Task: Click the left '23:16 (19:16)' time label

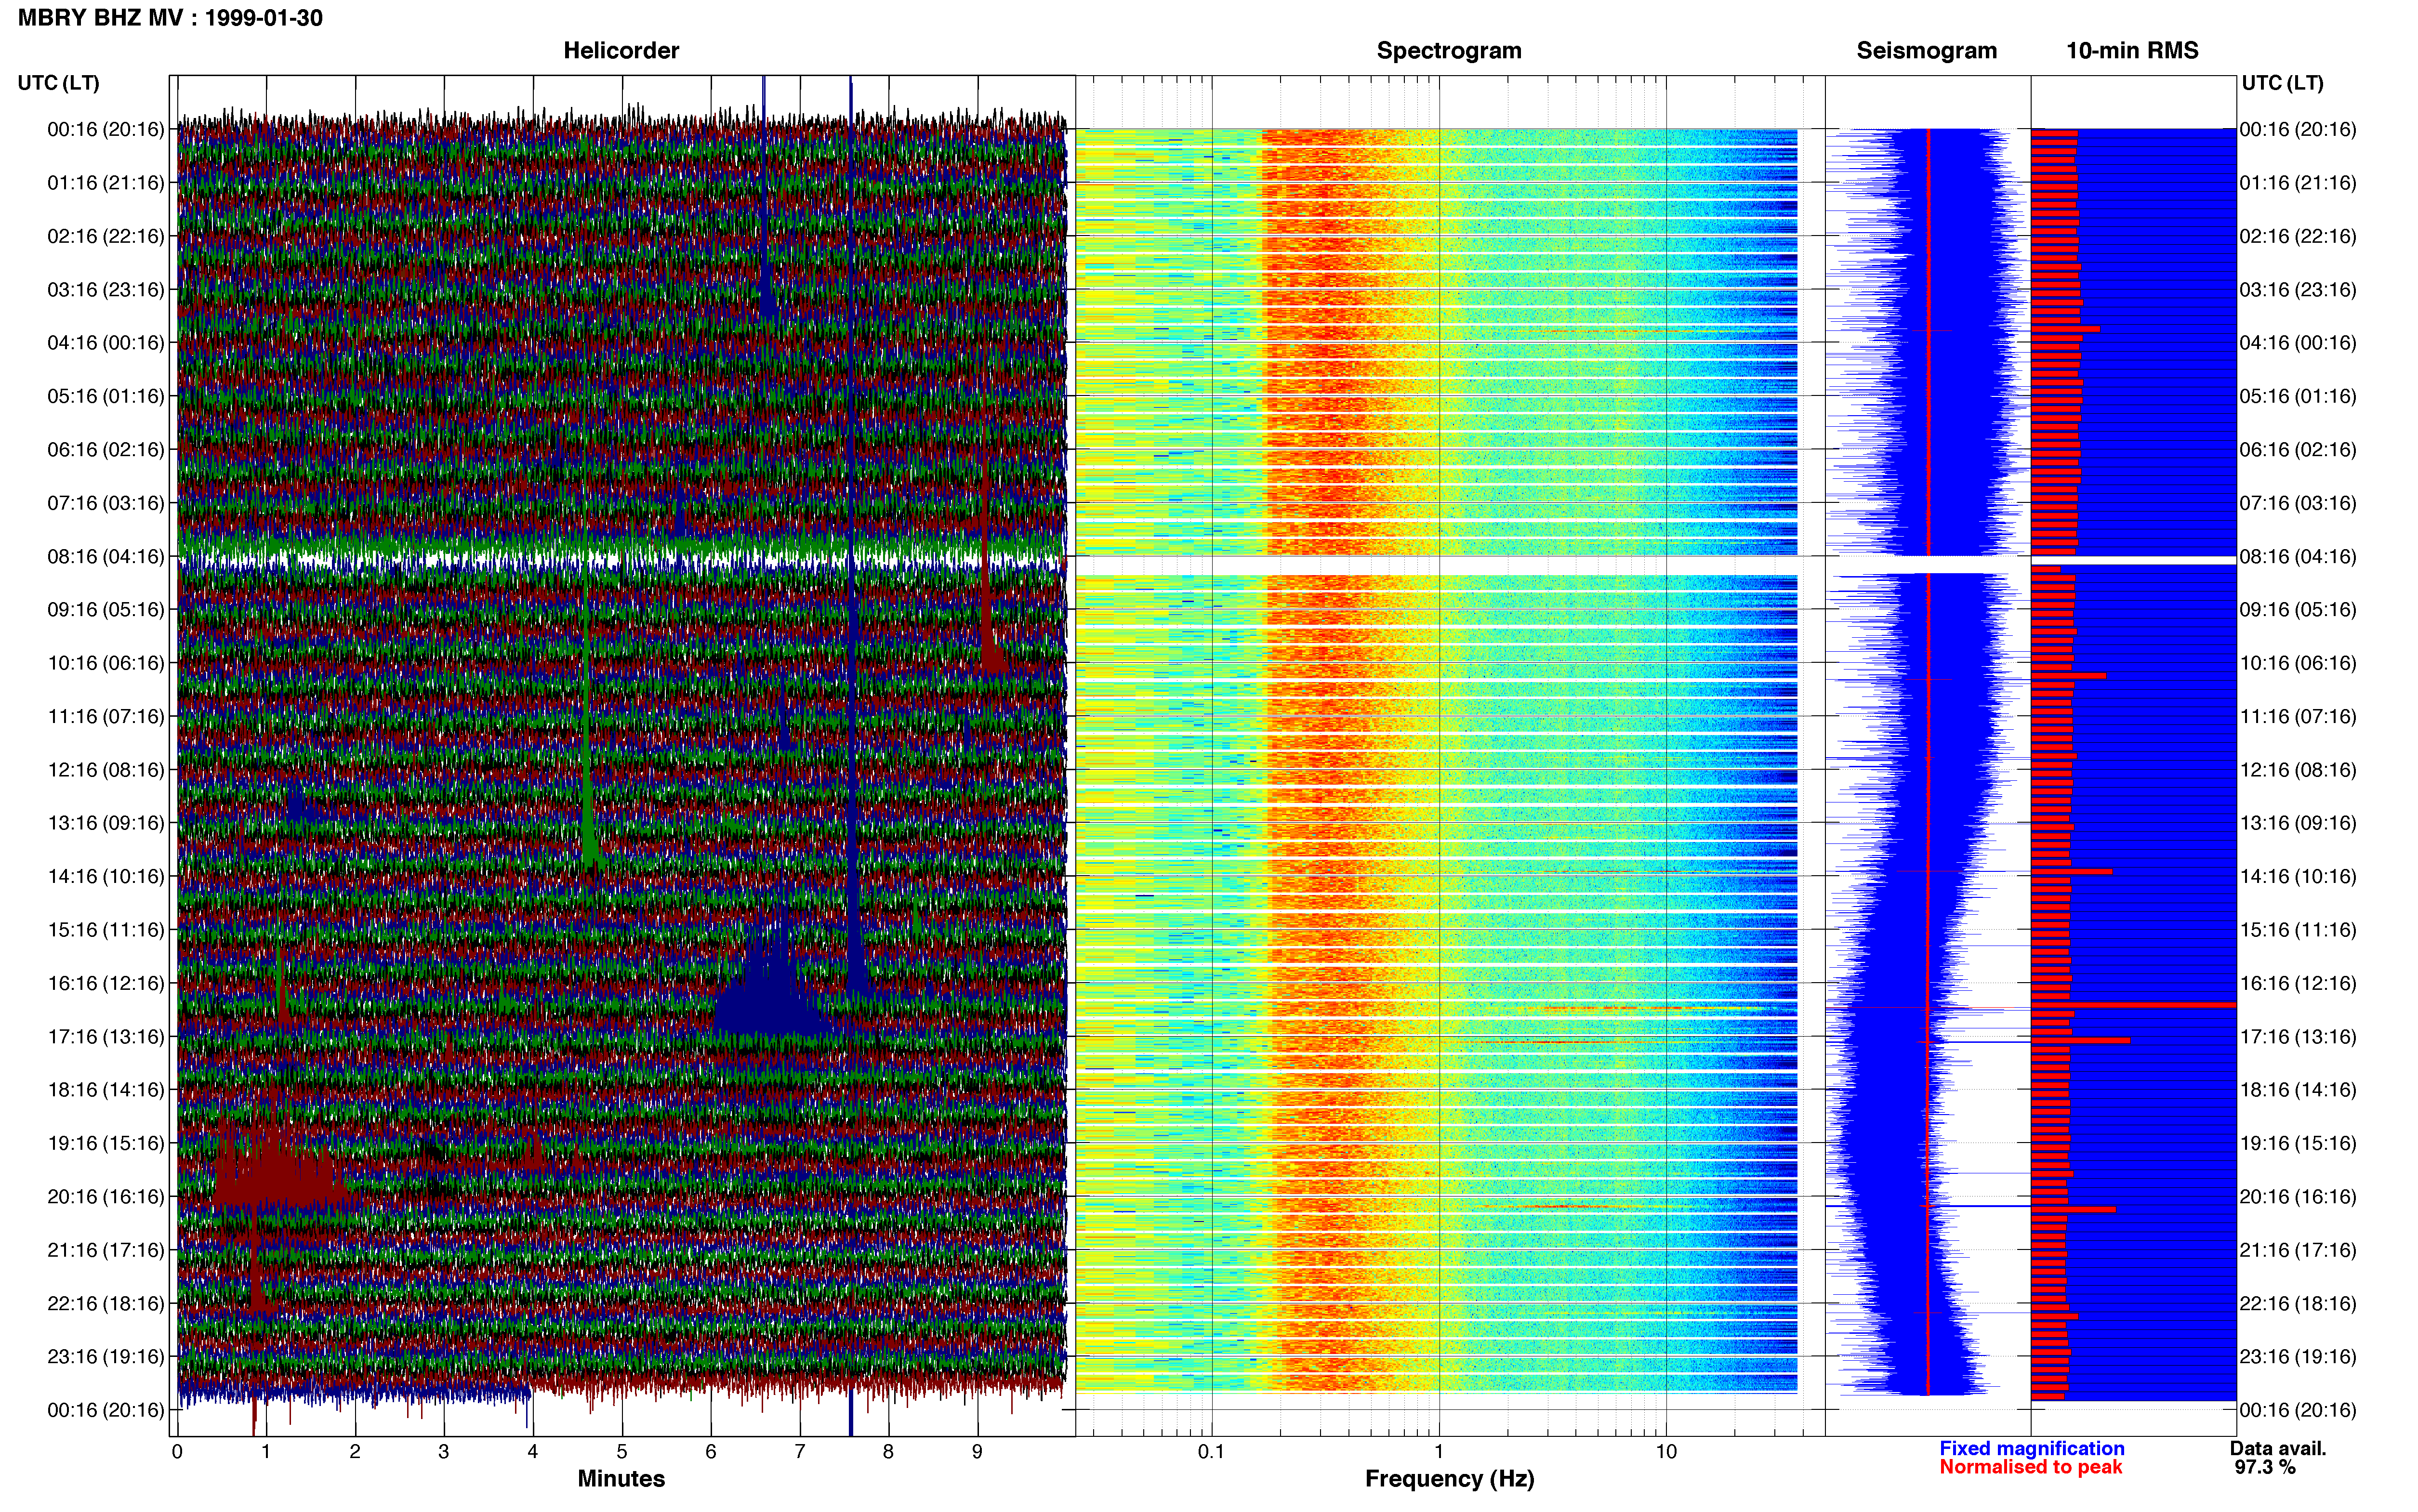Action: [x=106, y=1356]
